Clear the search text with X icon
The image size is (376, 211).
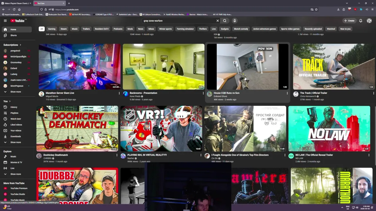click(x=218, y=21)
